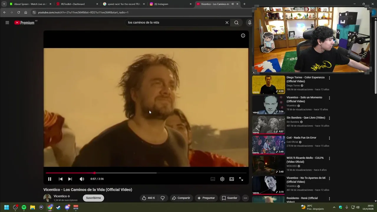Open Windows Start menu
Screen dimensions: 377x212
[6, 207]
